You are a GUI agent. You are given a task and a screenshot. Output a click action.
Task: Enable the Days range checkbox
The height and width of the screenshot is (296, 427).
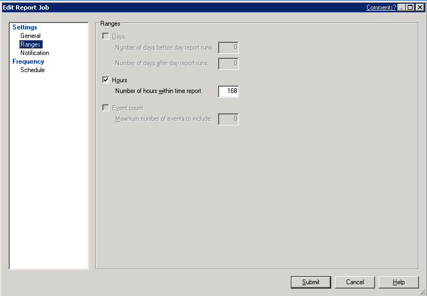point(106,36)
